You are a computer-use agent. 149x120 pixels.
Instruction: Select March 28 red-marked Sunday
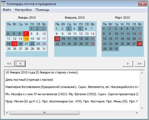click(140, 44)
